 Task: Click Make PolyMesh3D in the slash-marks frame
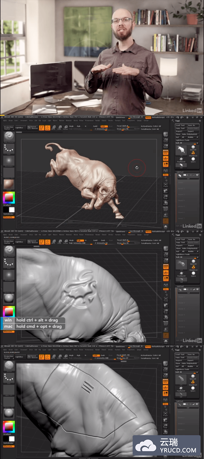[190, 364]
